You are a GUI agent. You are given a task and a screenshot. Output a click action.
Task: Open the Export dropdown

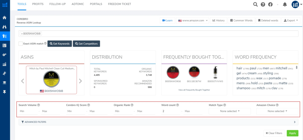(291, 20)
